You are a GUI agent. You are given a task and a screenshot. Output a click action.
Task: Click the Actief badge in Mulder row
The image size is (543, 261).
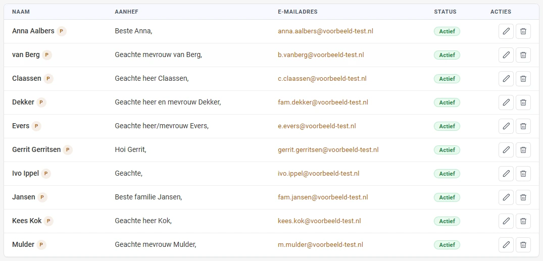[447, 245]
